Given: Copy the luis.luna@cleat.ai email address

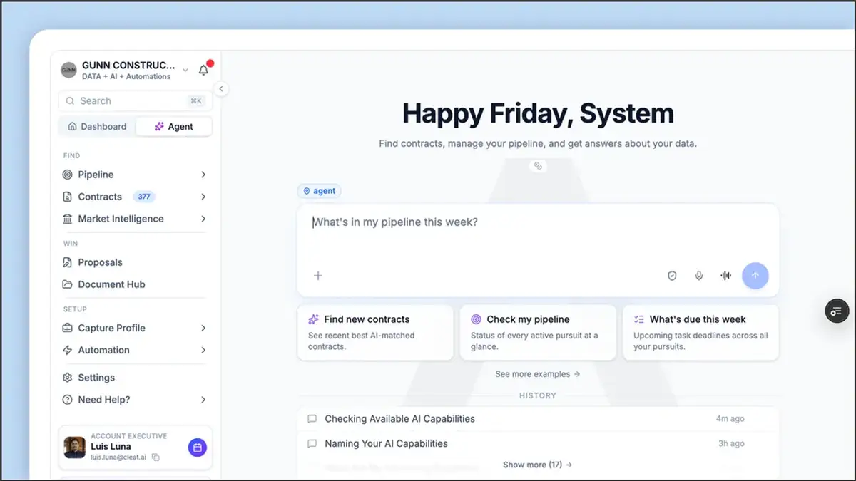Looking at the screenshot, I should coord(156,457).
